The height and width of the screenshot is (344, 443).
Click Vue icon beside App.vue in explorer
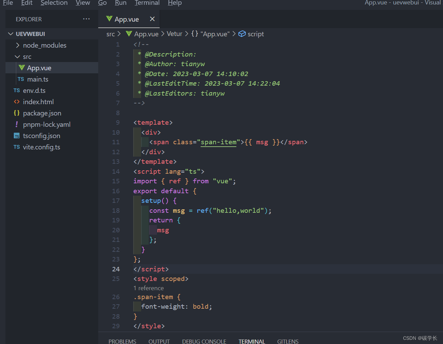(x=22, y=68)
